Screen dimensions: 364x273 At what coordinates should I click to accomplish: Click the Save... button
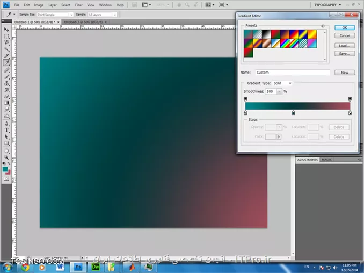[345, 54]
